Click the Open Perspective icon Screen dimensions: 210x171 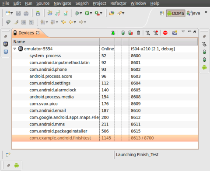click(162, 13)
